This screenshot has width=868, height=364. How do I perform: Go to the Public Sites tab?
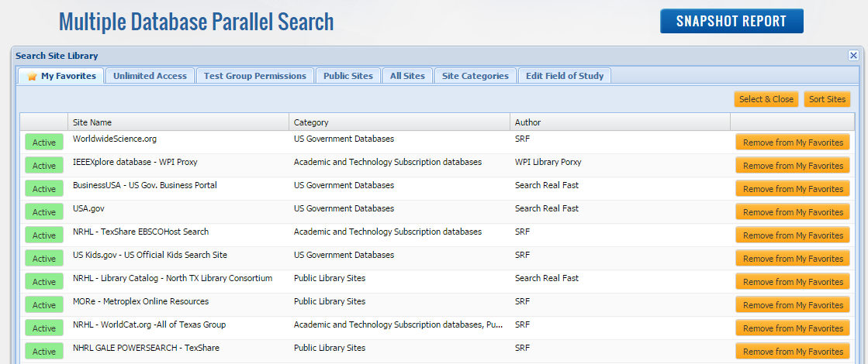348,76
